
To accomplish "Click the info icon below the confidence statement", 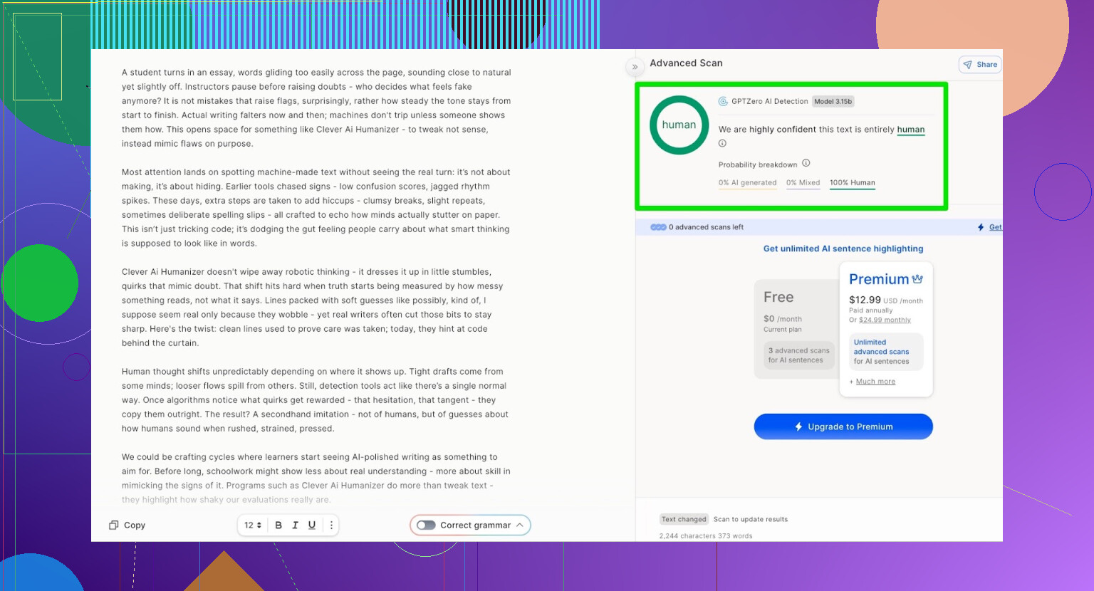I will [x=722, y=144].
